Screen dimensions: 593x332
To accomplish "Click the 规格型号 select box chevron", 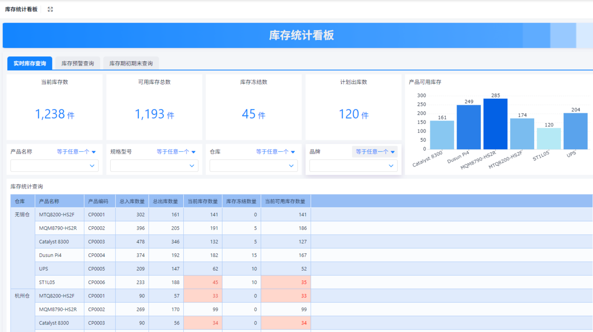I will click(x=192, y=166).
